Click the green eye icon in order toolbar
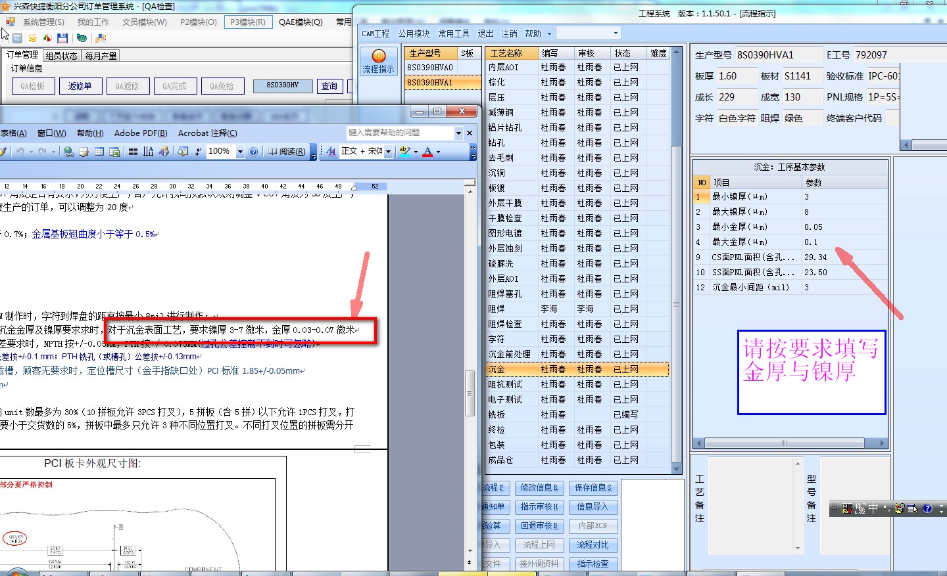 coord(82,38)
